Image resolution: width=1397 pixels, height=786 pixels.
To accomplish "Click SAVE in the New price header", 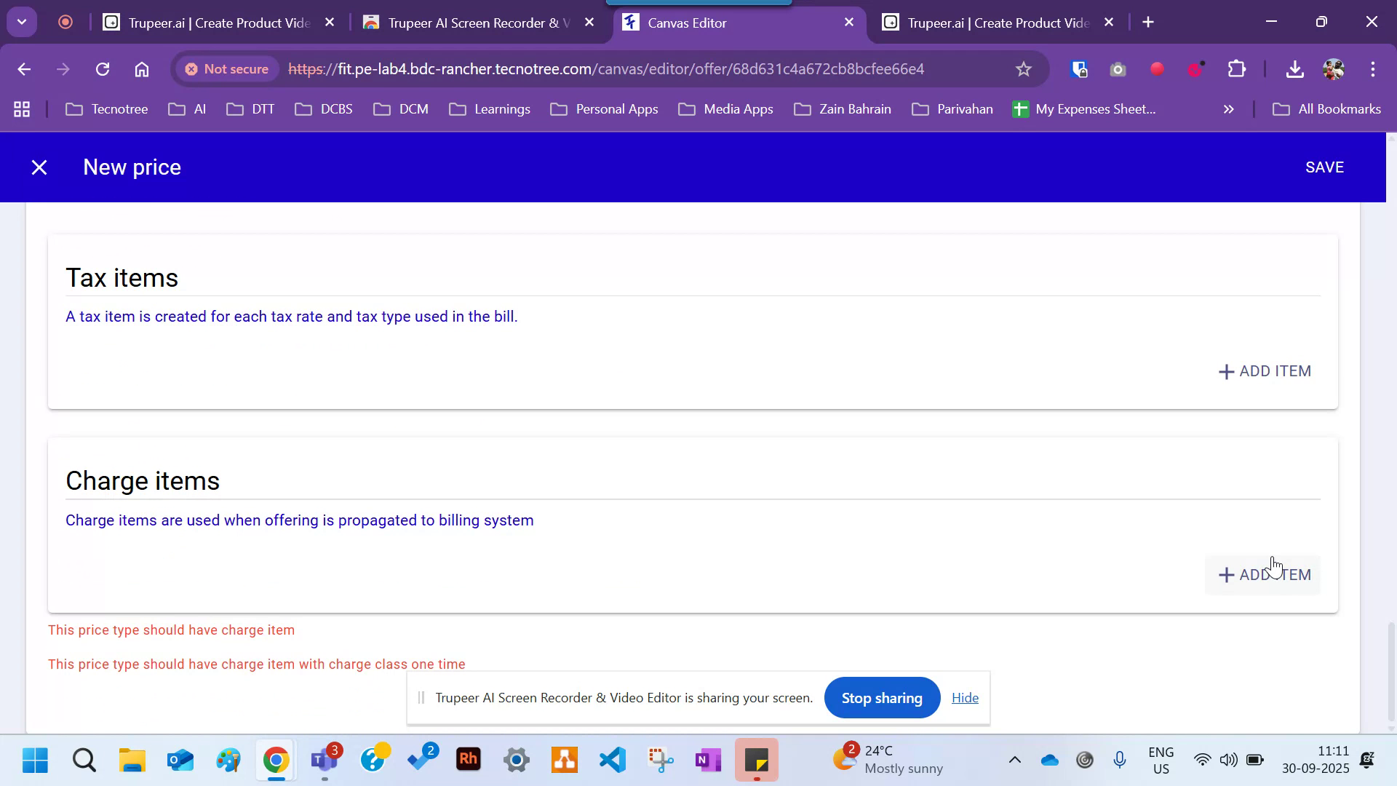I will [1324, 167].
